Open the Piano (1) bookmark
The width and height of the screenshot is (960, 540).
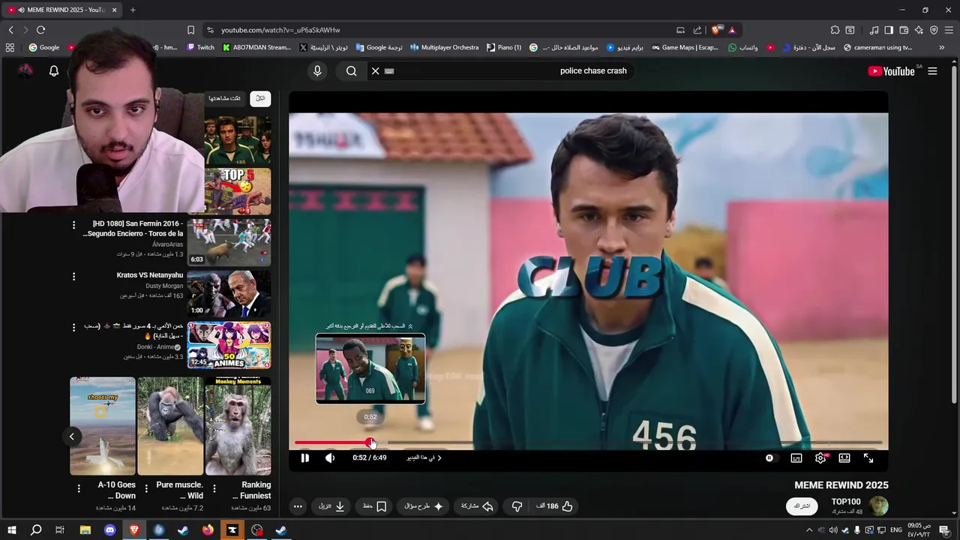pos(504,47)
